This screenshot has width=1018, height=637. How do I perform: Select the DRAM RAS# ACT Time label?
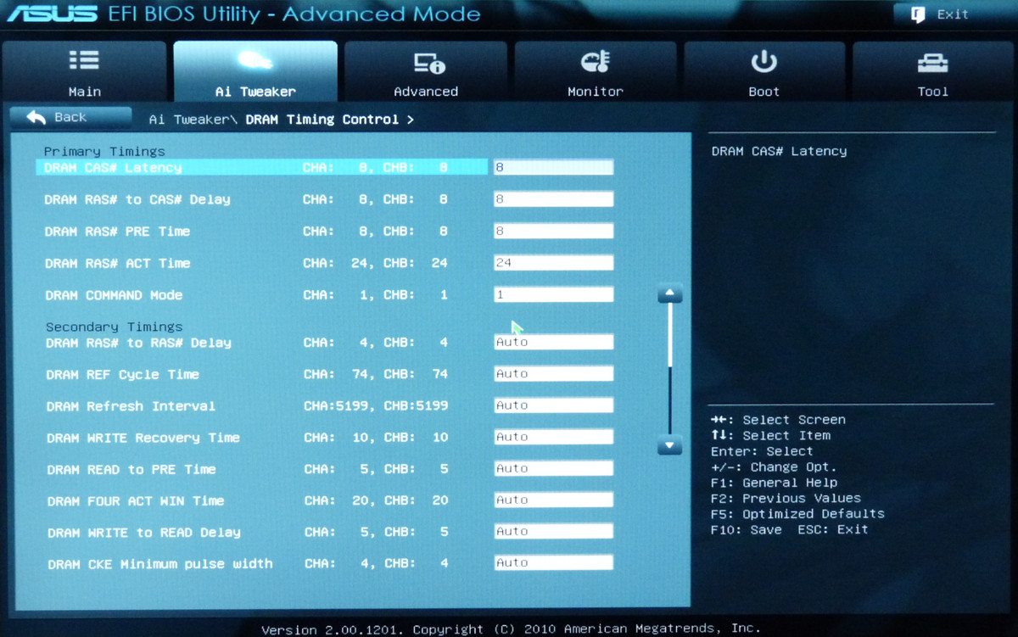click(117, 263)
